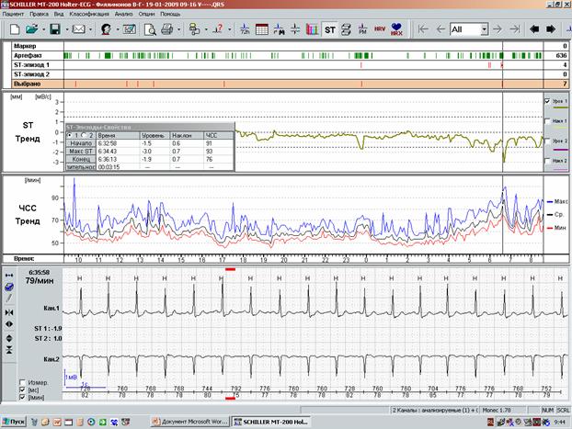Open patient data with the face icon
The image size is (572, 429).
(106, 29)
